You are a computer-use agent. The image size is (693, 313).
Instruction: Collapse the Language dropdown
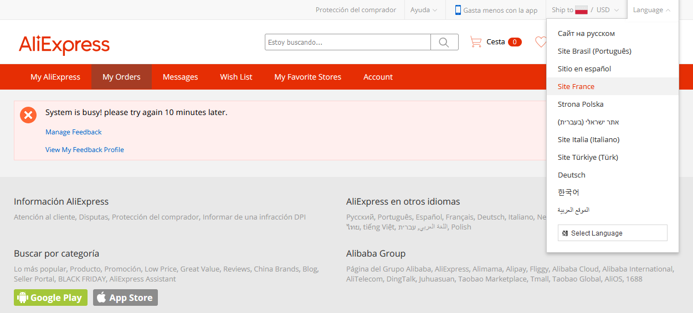point(651,10)
